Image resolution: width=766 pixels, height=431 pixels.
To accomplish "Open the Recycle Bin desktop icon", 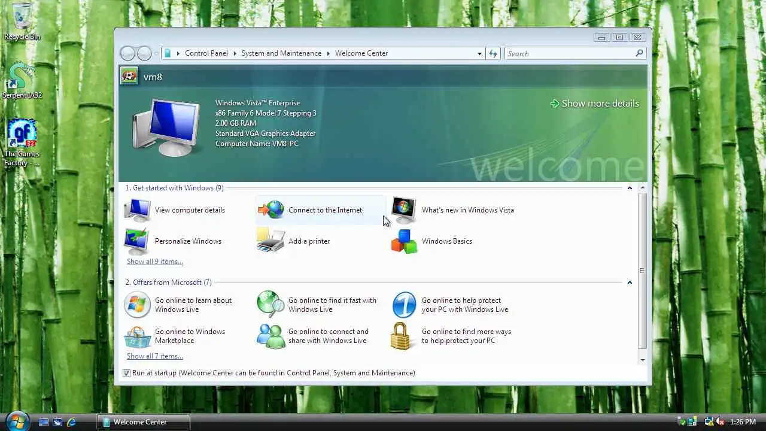I will [x=22, y=22].
